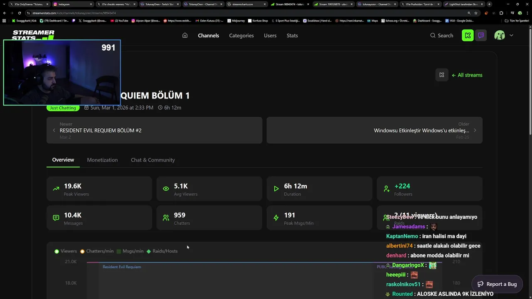The height and width of the screenshot is (299, 532).
Task: Open newer stream RESIDENT EVIL REQUIEM BÖLÜM #2
Action: [x=154, y=130]
